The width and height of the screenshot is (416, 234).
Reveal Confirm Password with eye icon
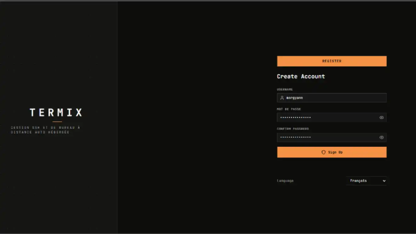tap(381, 137)
